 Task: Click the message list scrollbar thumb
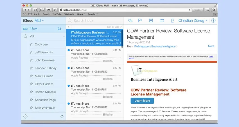point(122,38)
